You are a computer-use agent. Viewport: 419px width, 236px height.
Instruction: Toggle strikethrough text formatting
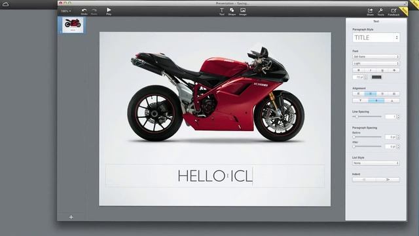(x=394, y=70)
